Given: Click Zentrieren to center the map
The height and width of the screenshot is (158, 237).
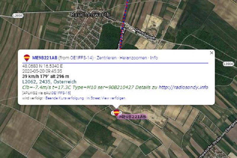Looking at the screenshot, I should click(x=107, y=58).
